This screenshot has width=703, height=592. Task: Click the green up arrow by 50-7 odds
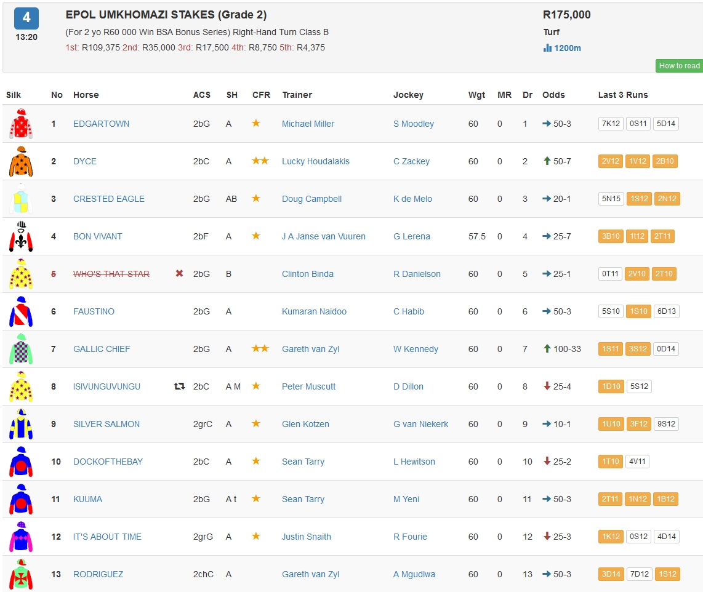(x=546, y=161)
